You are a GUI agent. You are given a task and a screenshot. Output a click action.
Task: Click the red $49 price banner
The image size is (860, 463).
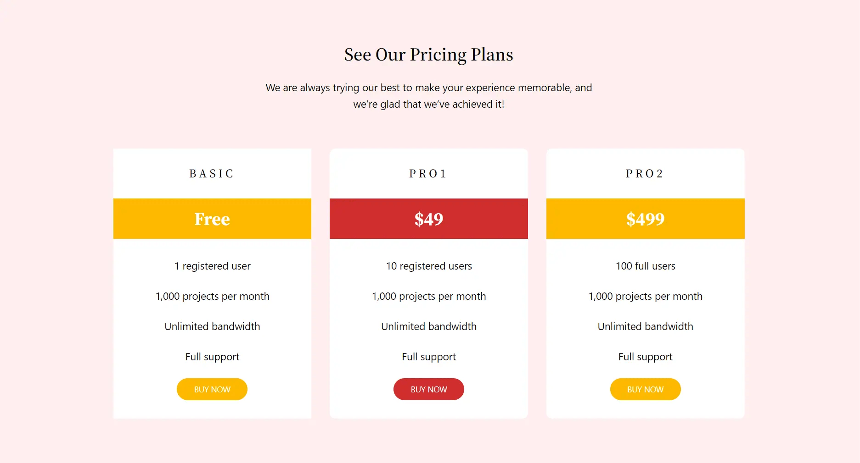click(x=428, y=219)
